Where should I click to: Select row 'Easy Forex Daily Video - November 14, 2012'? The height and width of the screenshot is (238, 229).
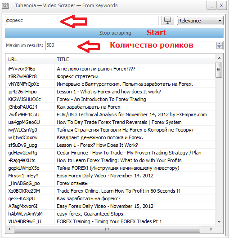(x=110, y=176)
